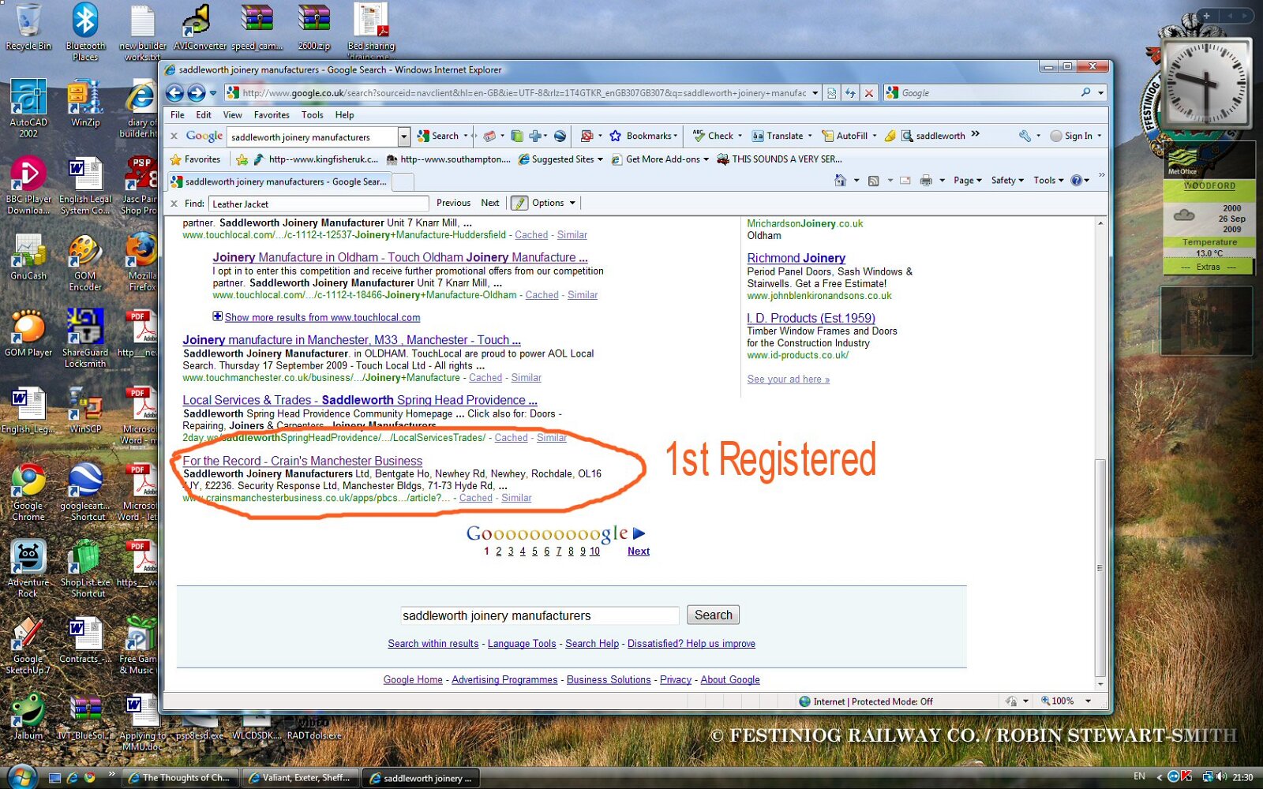Viewport: 1263px width, 789px height.
Task: Click the Add to Favorites Bar star icon
Action: pos(242,159)
